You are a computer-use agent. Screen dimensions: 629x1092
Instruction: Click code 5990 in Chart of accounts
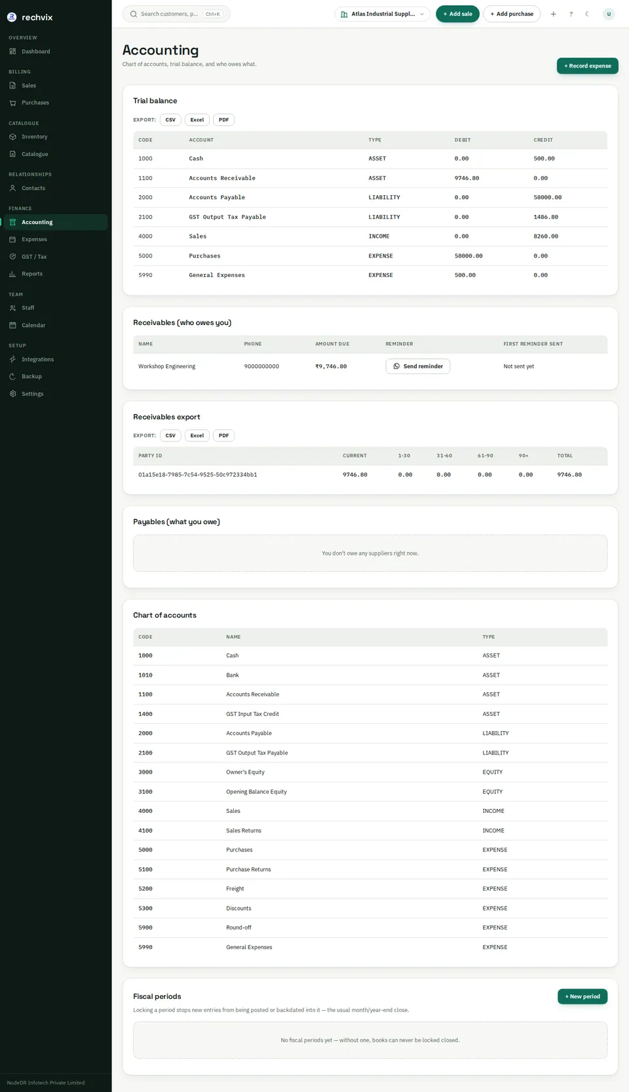(145, 947)
